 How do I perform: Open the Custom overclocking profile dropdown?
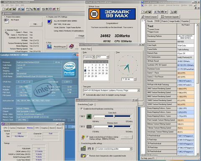[x=131, y=149]
